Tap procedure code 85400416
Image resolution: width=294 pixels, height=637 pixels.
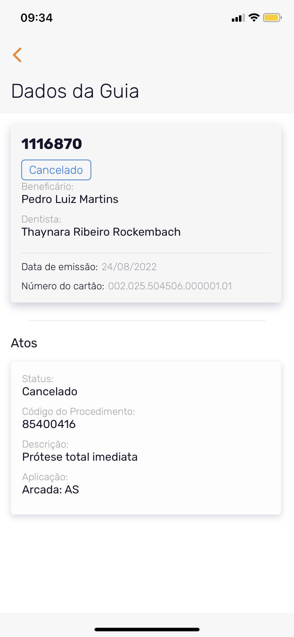49,424
